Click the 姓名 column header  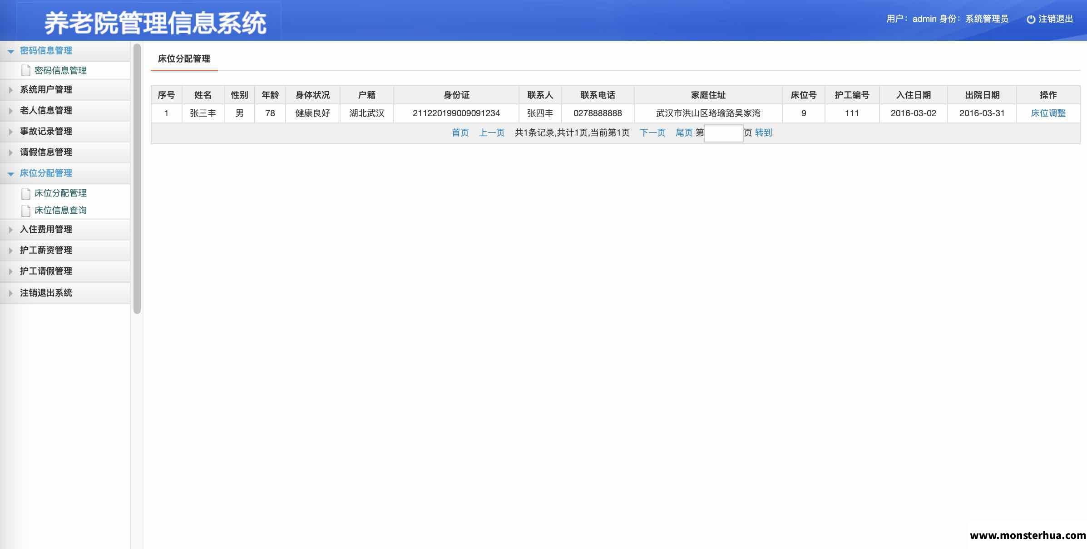[x=203, y=95]
